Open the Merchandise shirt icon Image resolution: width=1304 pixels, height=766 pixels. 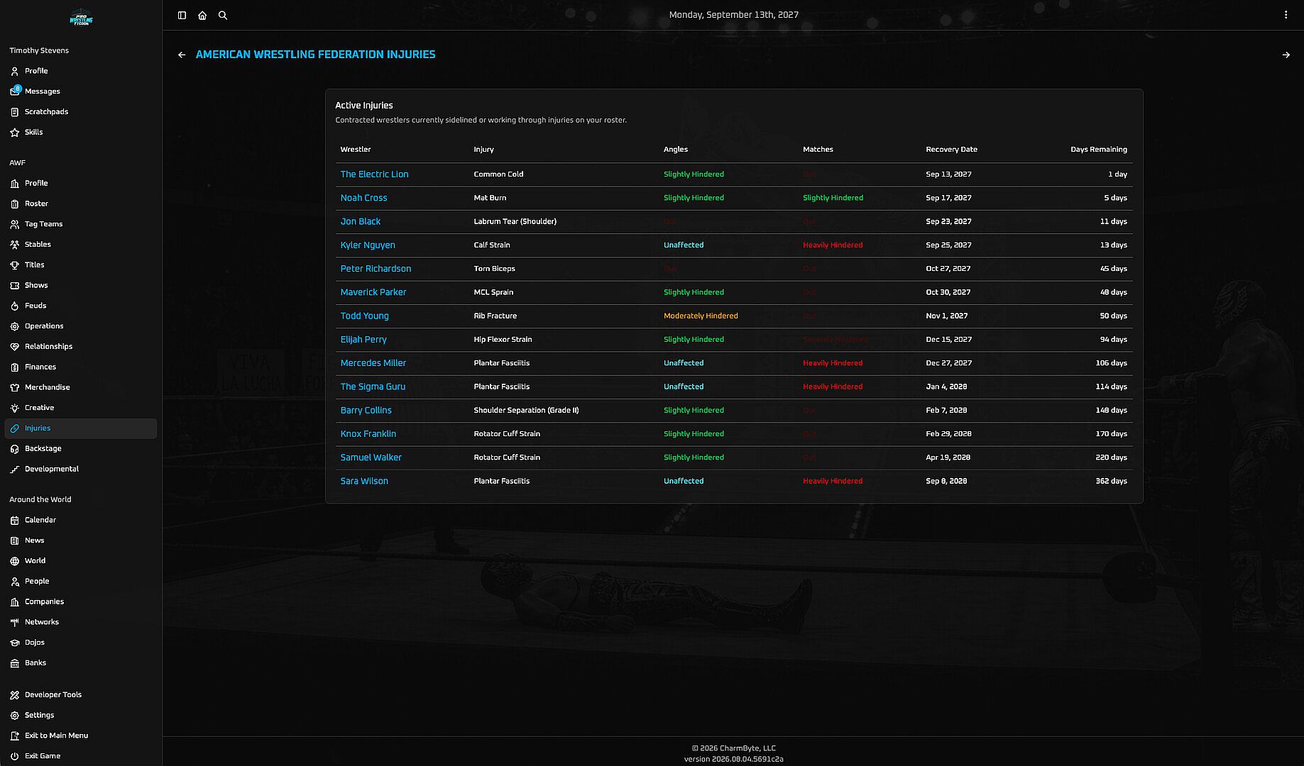click(15, 387)
